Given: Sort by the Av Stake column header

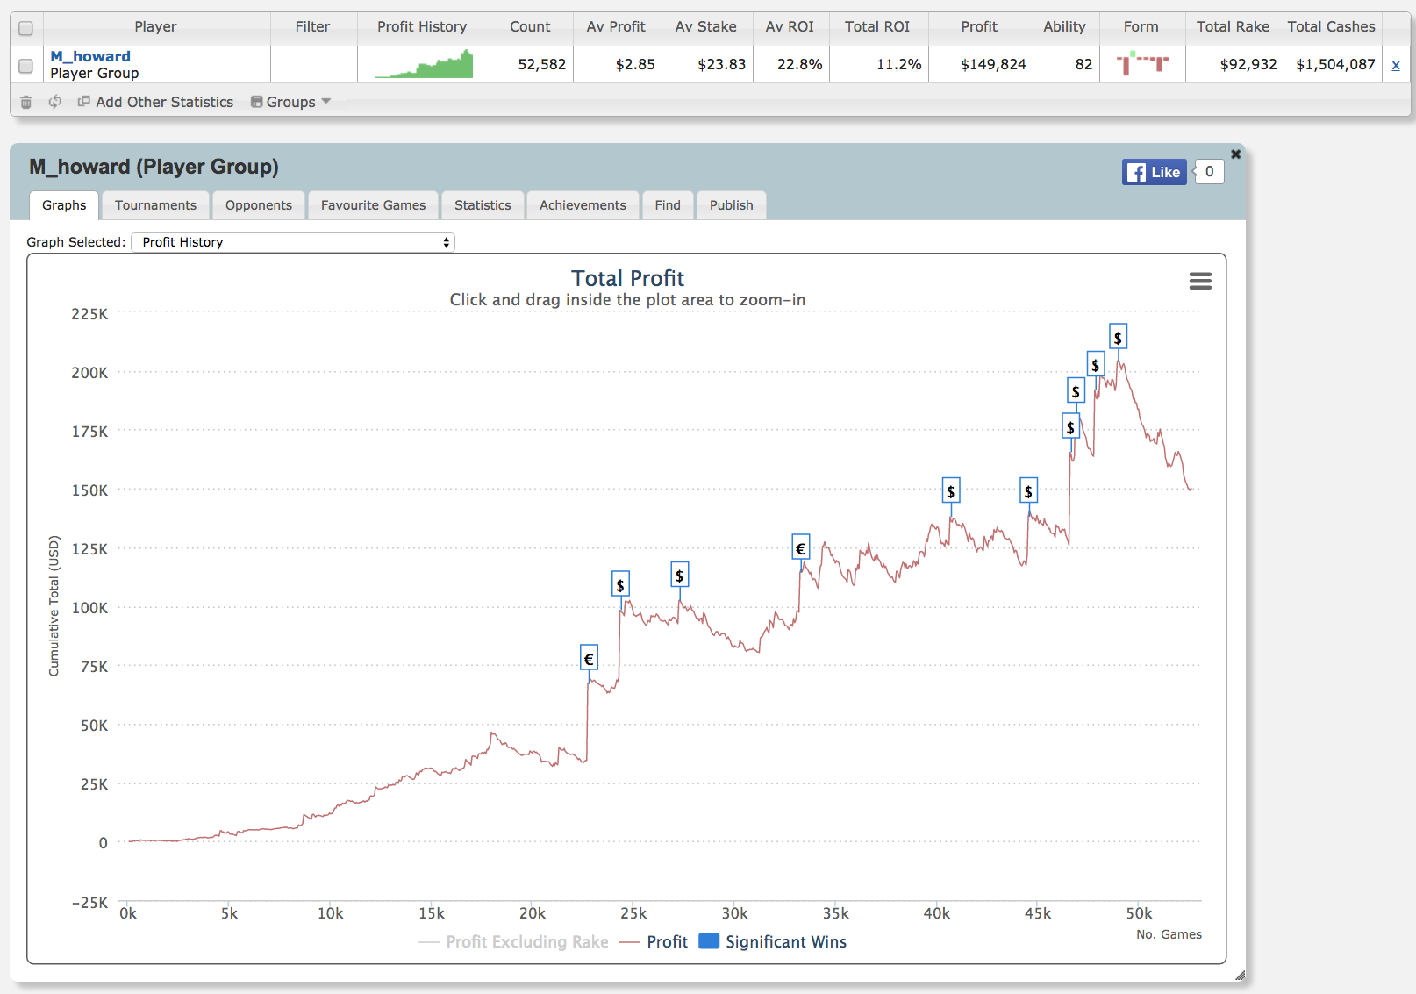Looking at the screenshot, I should coord(706,27).
